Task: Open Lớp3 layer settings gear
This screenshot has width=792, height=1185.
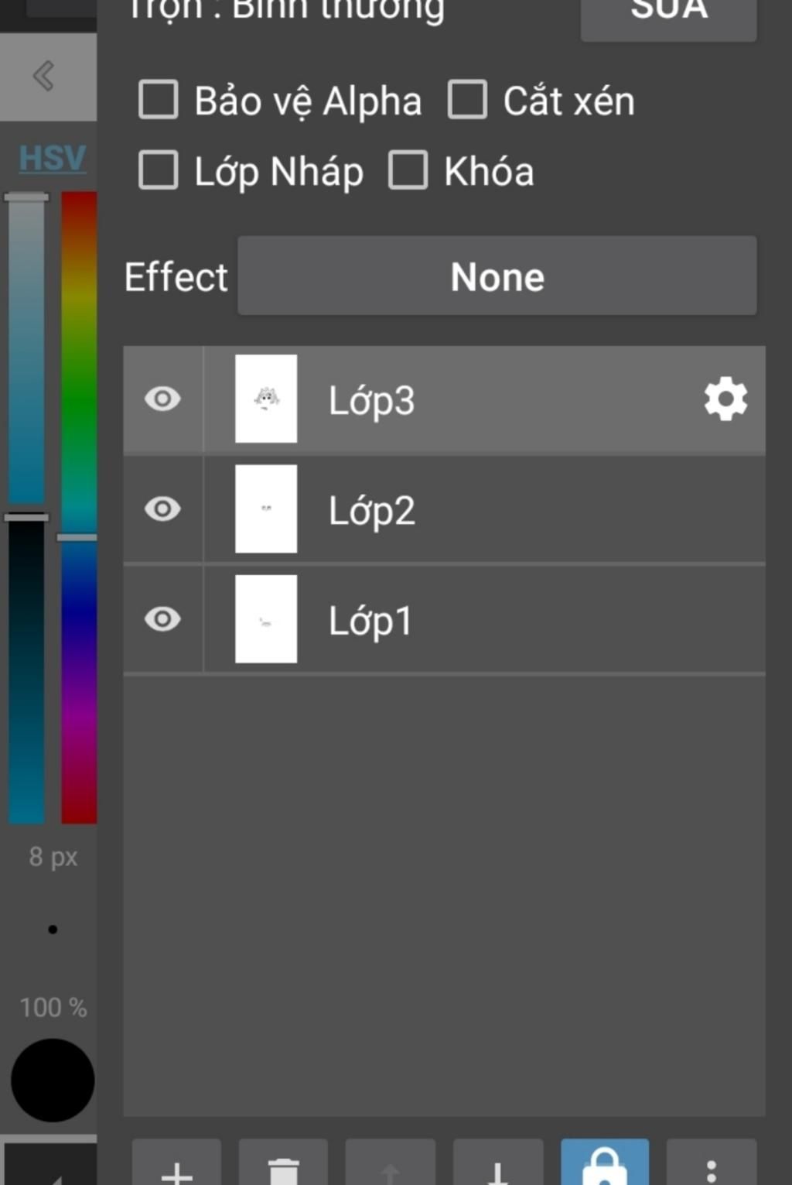Action: (725, 399)
